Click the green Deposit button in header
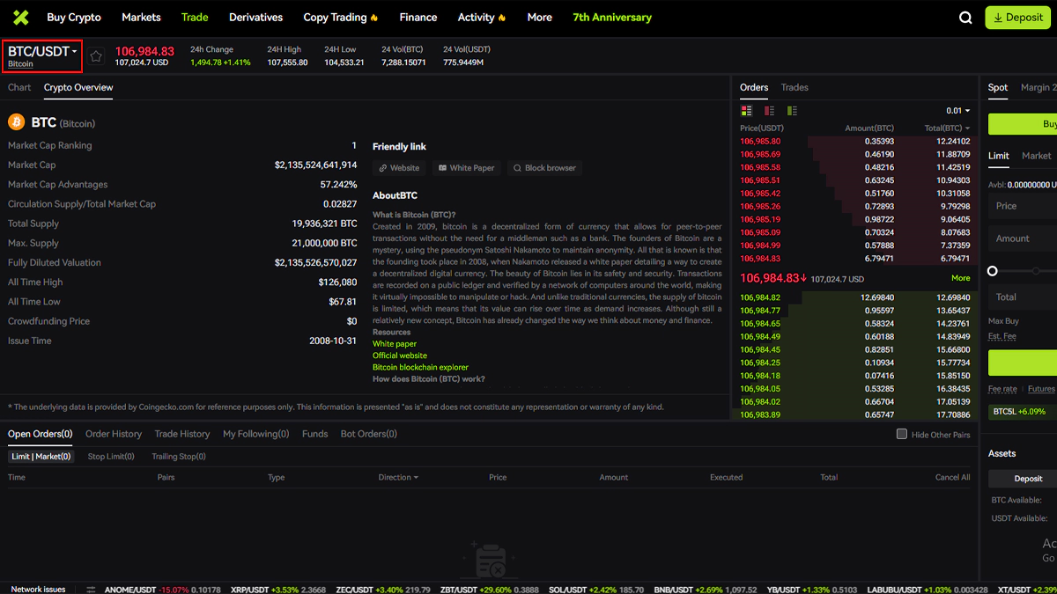The width and height of the screenshot is (1057, 594). tap(1017, 18)
